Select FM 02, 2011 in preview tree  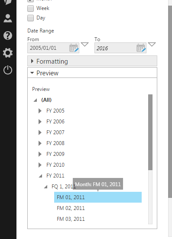click(x=71, y=208)
